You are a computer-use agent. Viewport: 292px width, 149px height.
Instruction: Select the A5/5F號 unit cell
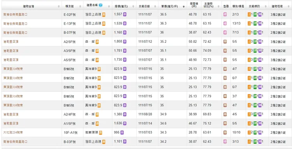point(69,60)
